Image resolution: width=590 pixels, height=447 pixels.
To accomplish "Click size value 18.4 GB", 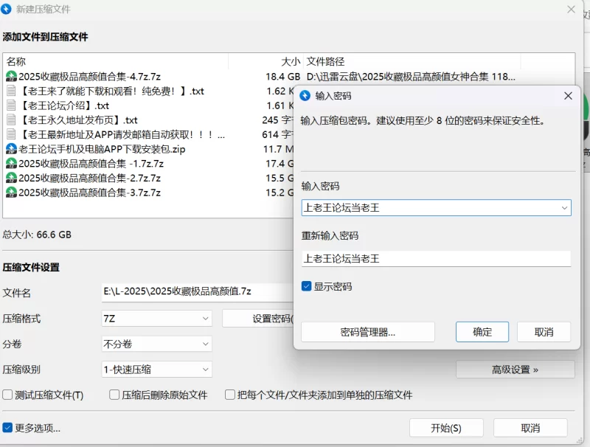I will point(283,77).
